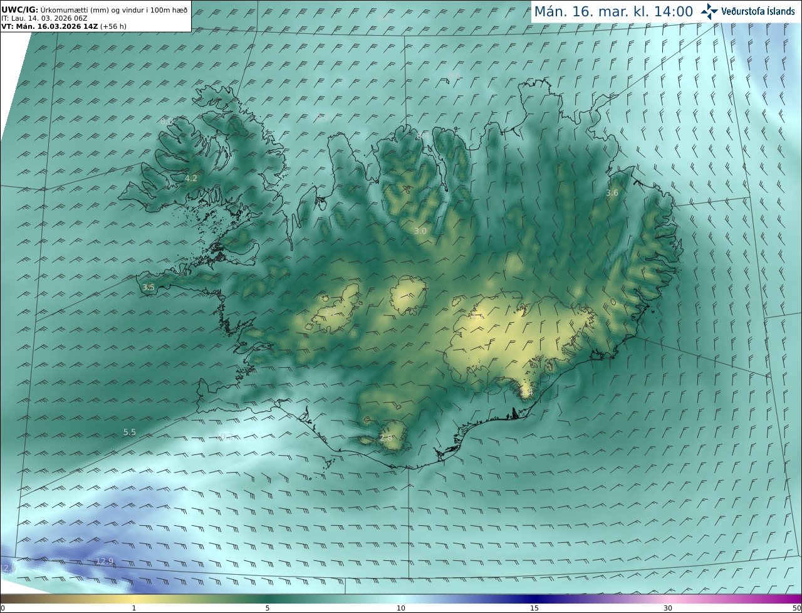This screenshot has width=802, height=613.
Task: Click the 8.0 value northwest of the Westfjords
Action: [x=166, y=121]
